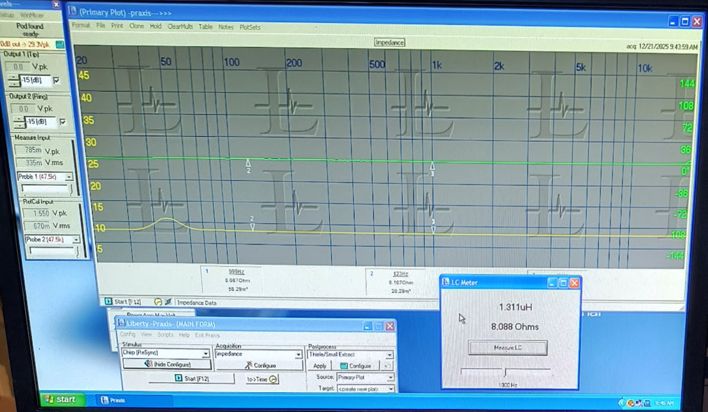The width and height of the screenshot is (708, 412).
Task: Open the Scripts menu in Main Form
Action: 165,335
